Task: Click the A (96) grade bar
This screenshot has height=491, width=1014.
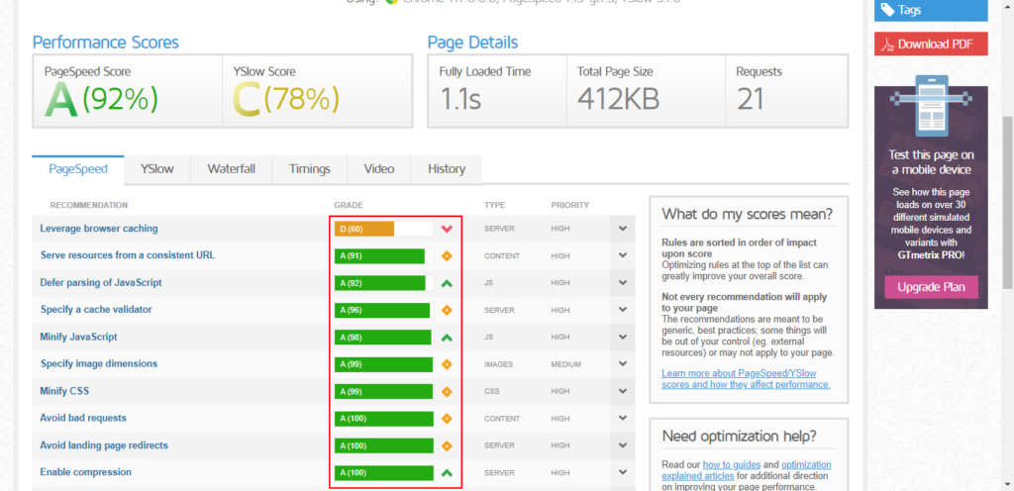Action: tap(384, 310)
